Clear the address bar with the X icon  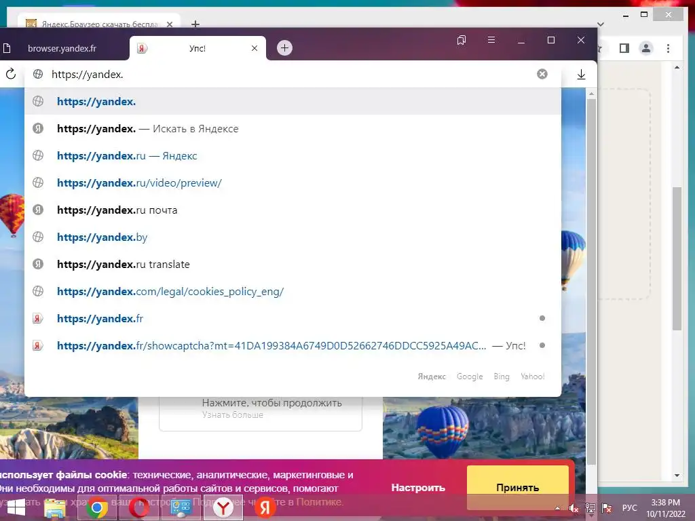tap(542, 74)
